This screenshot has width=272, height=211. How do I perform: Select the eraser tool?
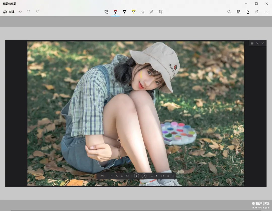[x=143, y=12]
